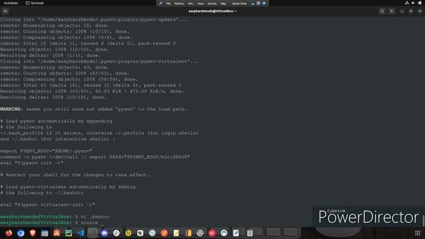425x239 pixels.
Task: Open the orange round pencil dock app
Action: click(164, 233)
